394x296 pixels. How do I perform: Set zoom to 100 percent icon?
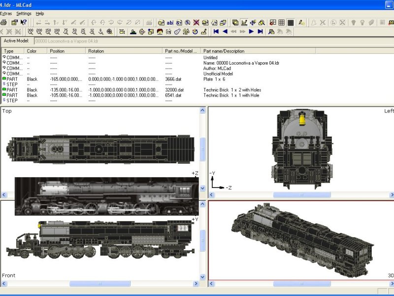tap(57, 32)
